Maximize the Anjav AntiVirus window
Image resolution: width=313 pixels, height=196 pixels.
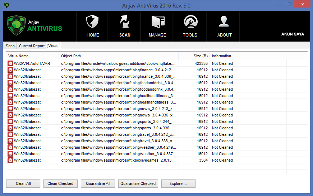point(289,4)
